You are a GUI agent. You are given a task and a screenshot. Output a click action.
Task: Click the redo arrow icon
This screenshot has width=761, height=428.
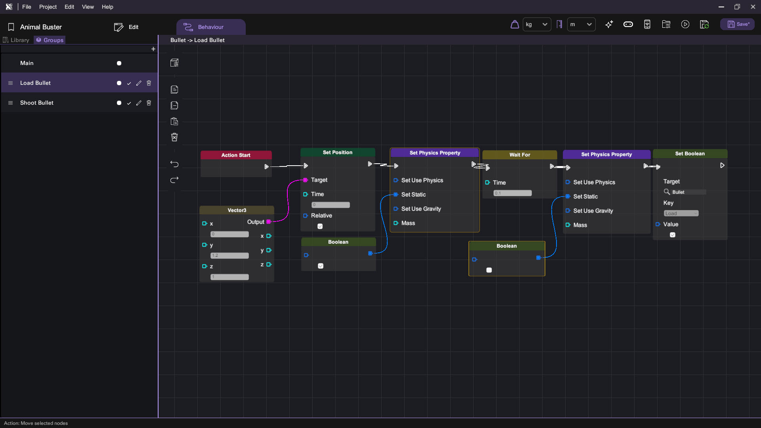(x=174, y=180)
